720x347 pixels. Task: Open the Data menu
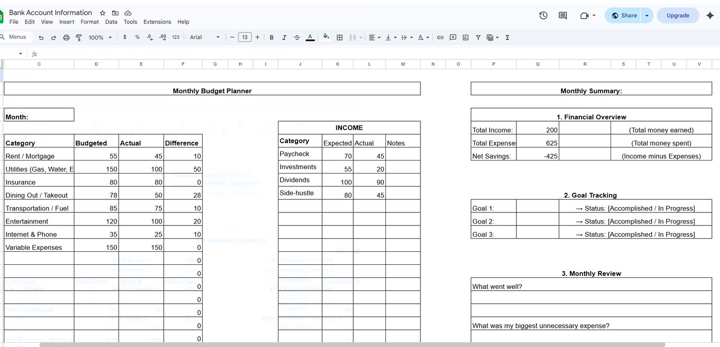(x=111, y=22)
